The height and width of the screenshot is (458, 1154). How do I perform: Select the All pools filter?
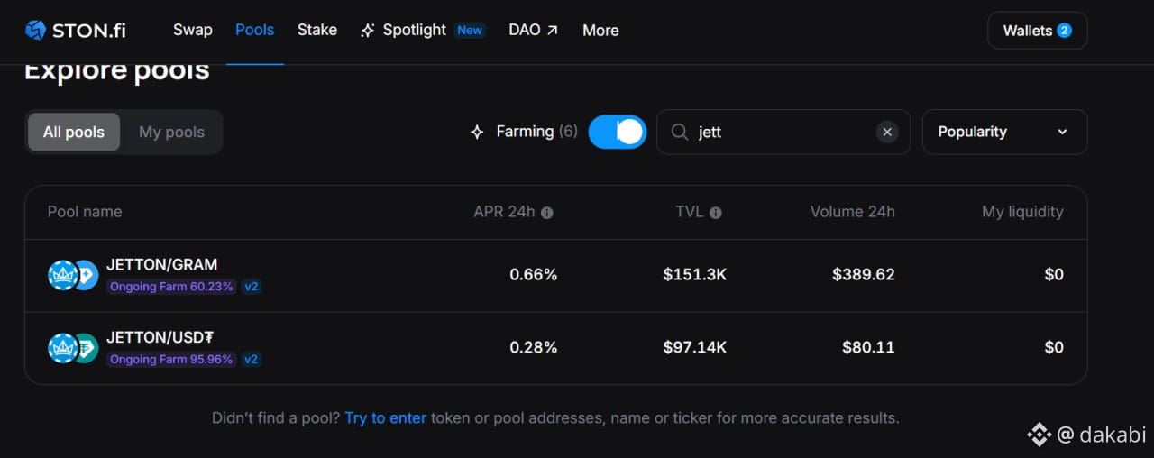click(x=74, y=132)
